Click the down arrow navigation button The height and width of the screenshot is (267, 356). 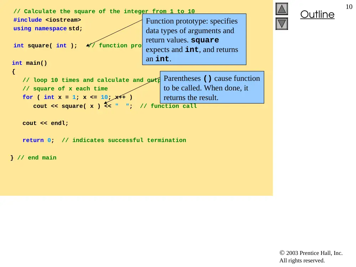(282, 23)
